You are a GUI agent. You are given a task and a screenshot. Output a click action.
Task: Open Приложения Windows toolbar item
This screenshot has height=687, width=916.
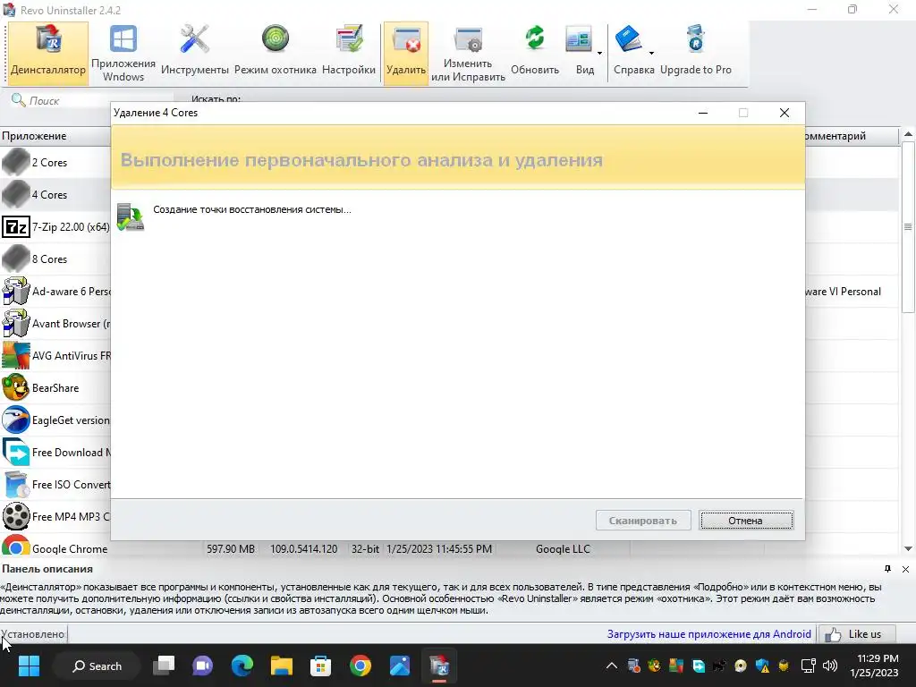pos(123,53)
